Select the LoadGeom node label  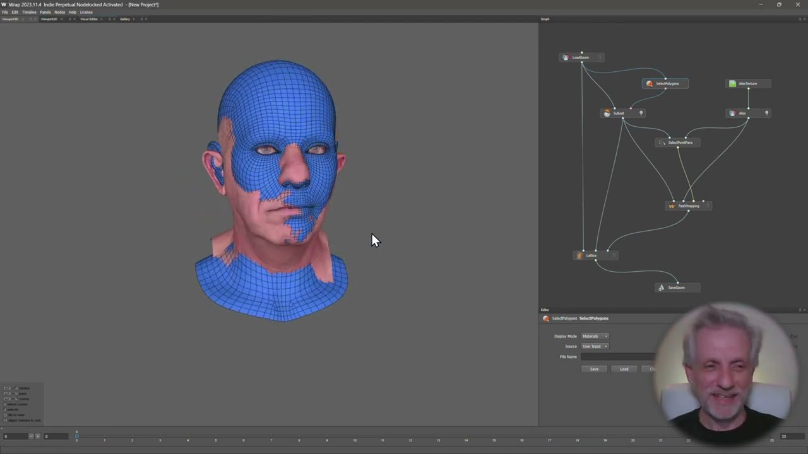pos(581,57)
